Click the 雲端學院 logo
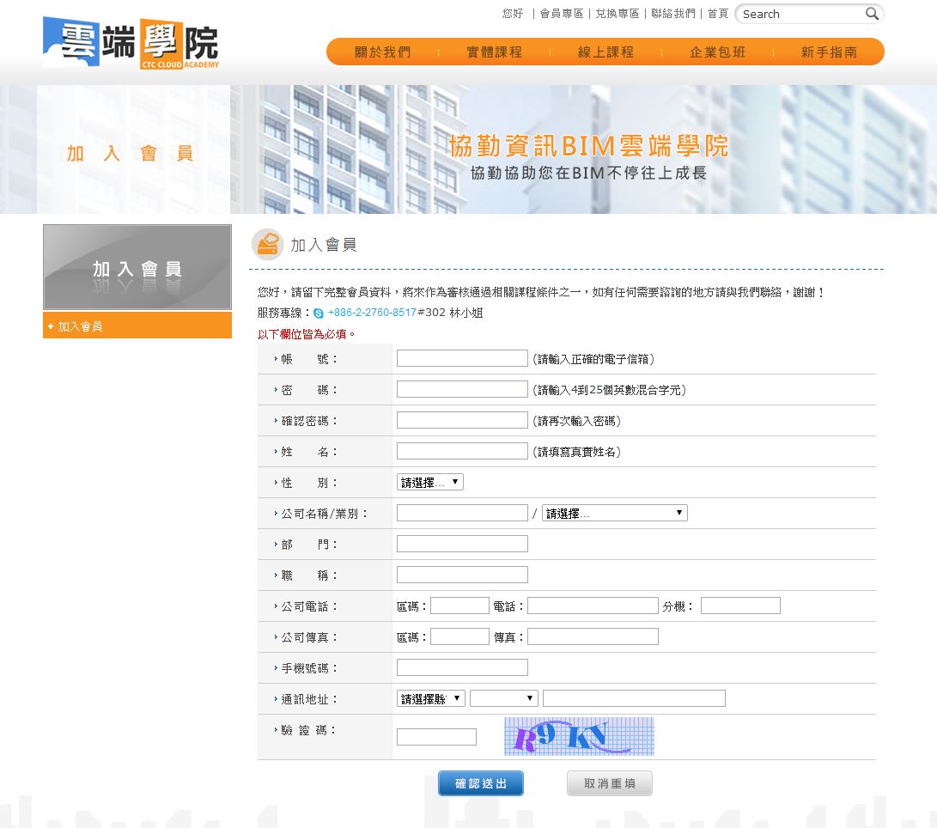Image resolution: width=937 pixels, height=828 pixels. click(x=131, y=43)
